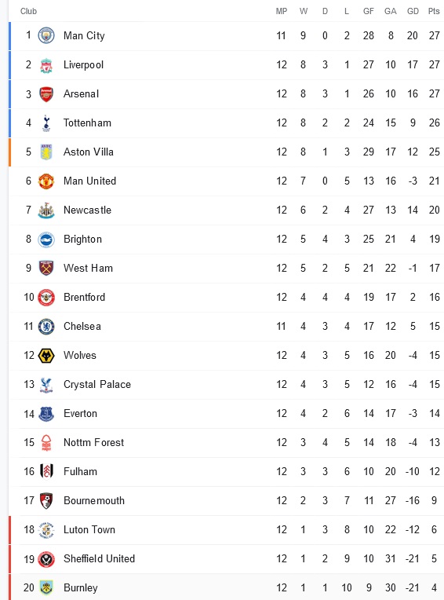
Task: Click the Newcastle club crest
Action: tap(46, 210)
